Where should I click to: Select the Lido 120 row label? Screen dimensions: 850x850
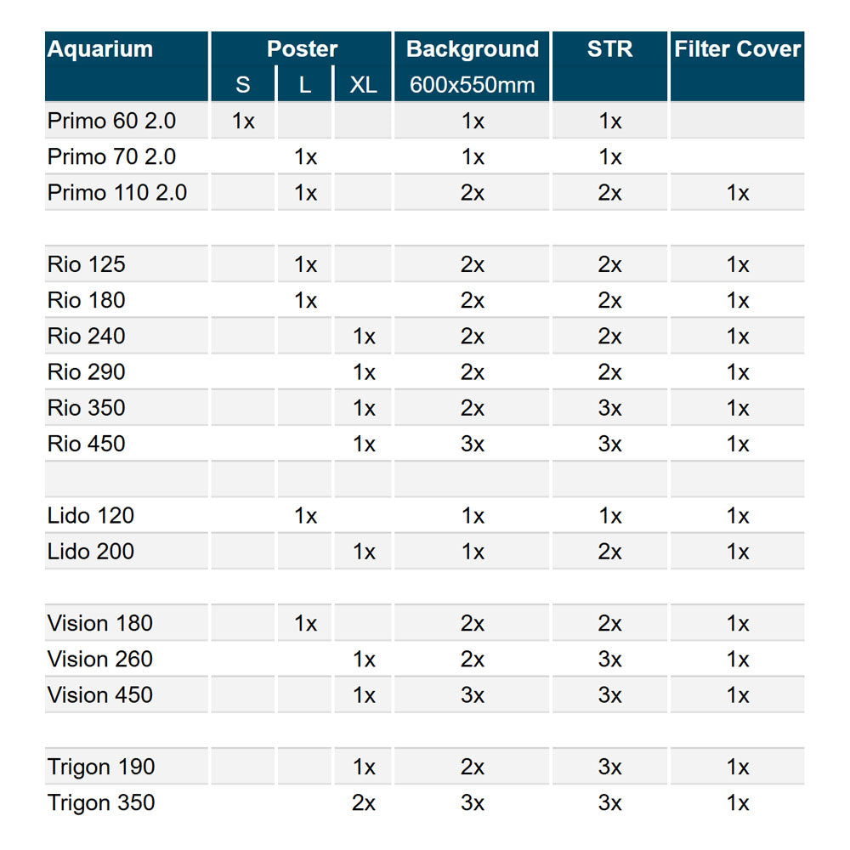tap(91, 515)
